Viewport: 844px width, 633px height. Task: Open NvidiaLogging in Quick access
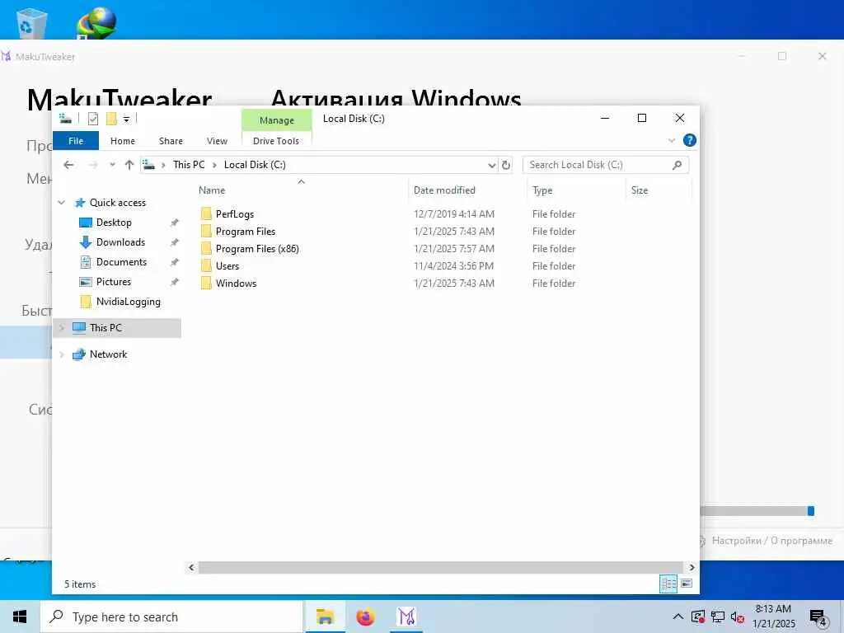coord(128,302)
